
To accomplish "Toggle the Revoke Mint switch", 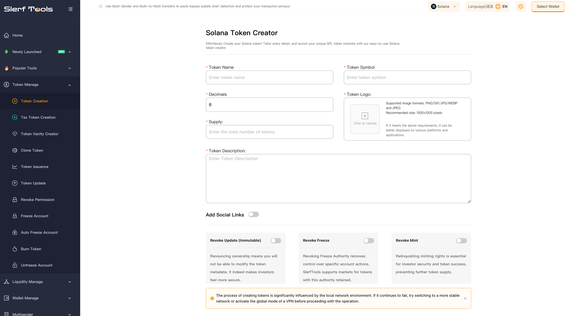I will [461, 241].
